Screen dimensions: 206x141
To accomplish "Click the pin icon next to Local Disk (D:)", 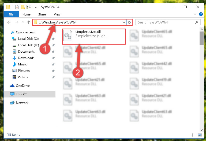I will pyautogui.click(x=53, y=45).
